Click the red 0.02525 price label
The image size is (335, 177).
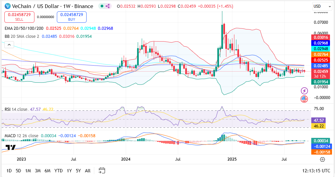(321, 60)
